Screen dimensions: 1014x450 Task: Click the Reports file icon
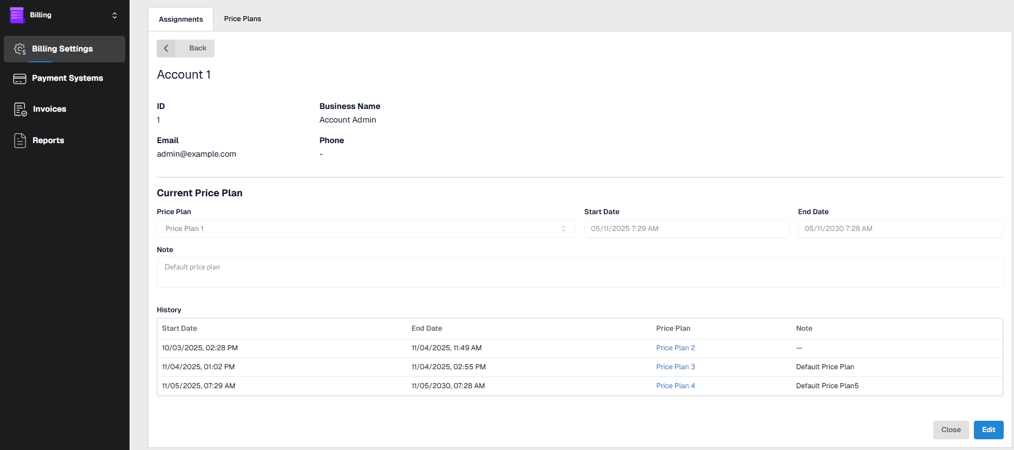click(20, 140)
